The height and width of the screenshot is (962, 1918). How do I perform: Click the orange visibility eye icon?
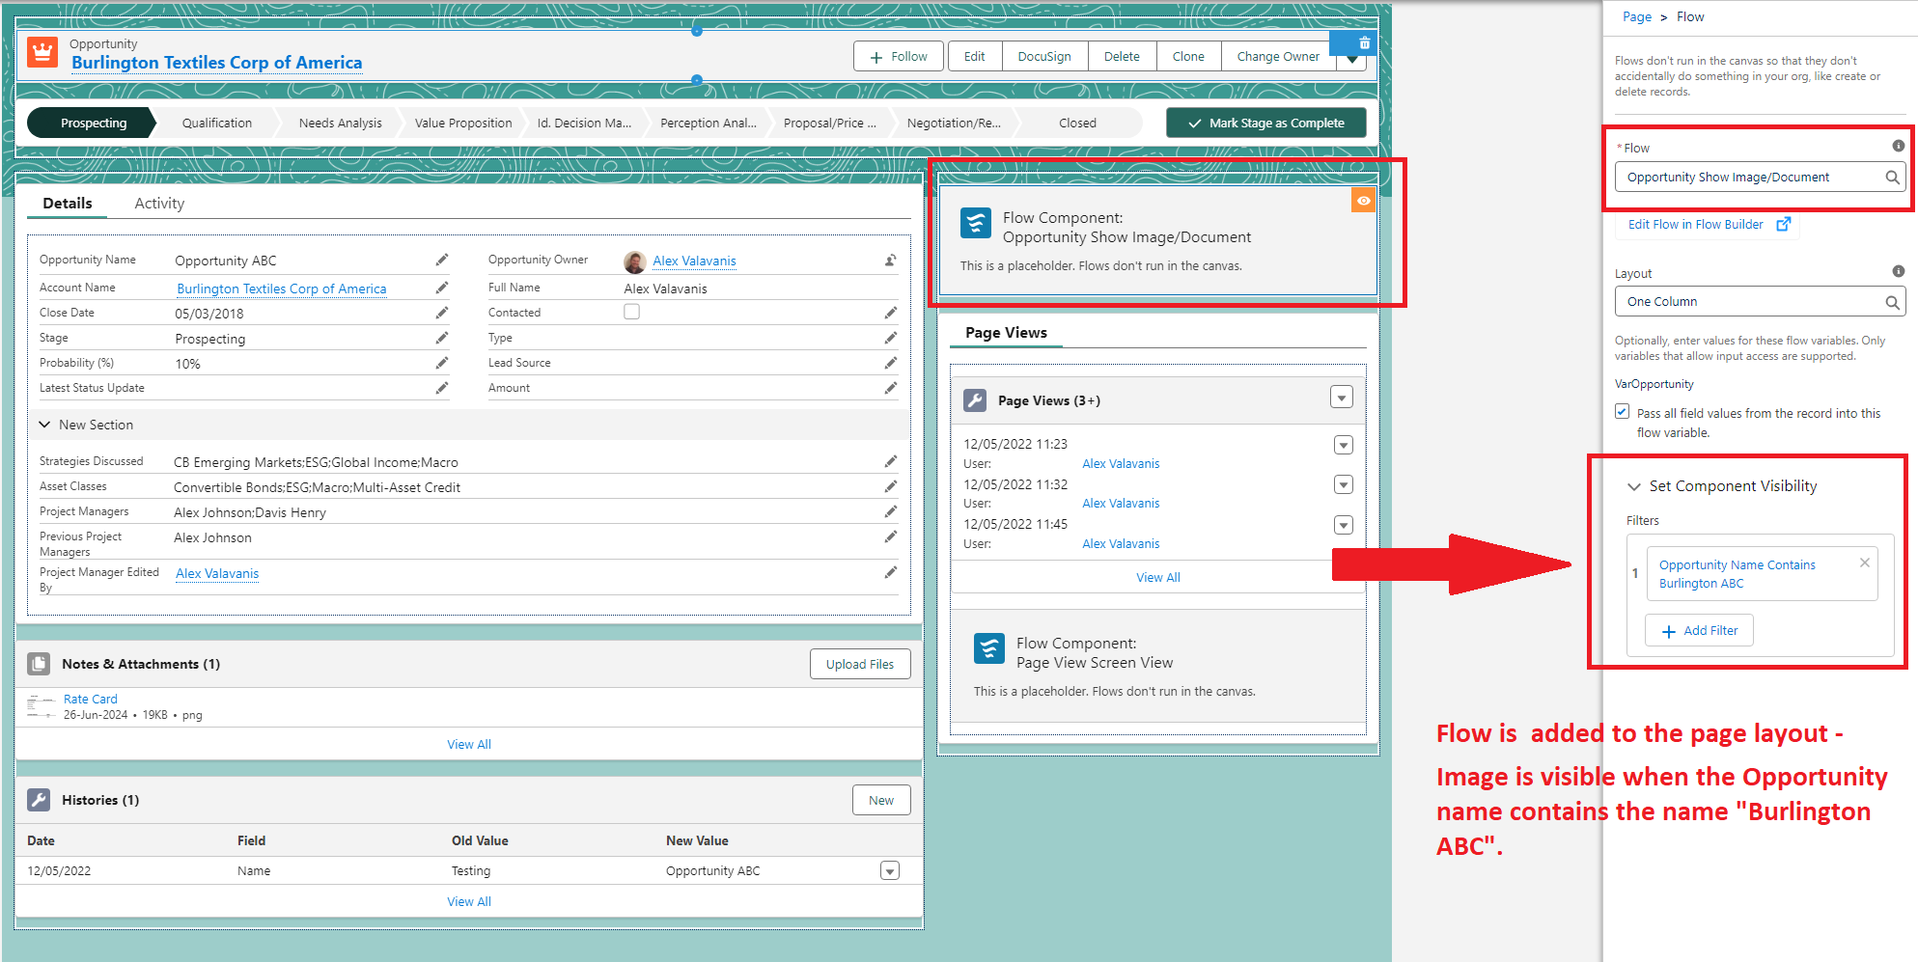click(x=1363, y=201)
